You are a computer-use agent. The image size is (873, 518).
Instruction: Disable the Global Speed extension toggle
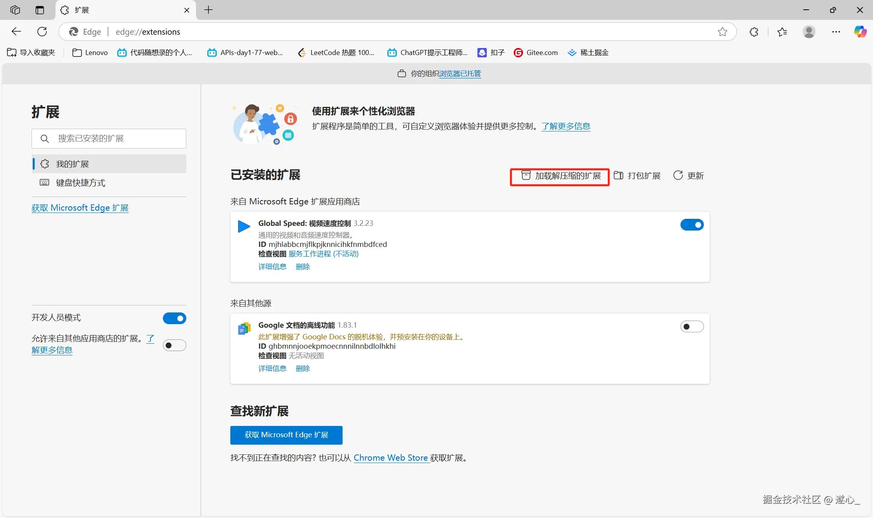click(x=692, y=225)
